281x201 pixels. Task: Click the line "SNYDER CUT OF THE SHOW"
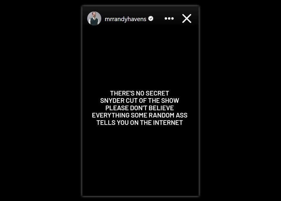pyautogui.click(x=140, y=100)
